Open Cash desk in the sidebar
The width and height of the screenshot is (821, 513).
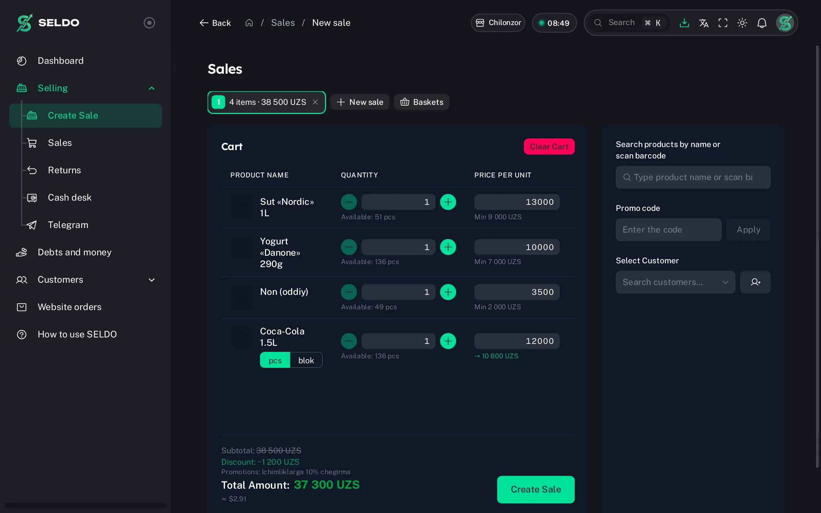point(86,198)
